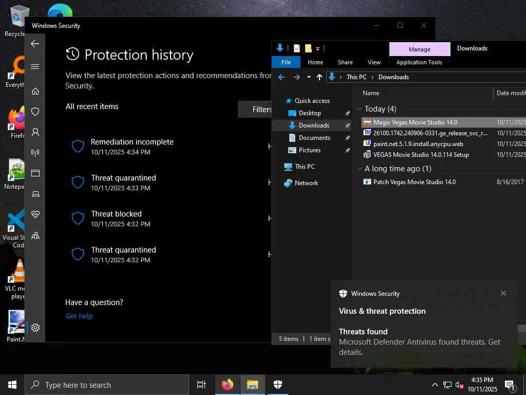Click This PC in the address bar
Screen dimensions: 526x395
click(356, 77)
